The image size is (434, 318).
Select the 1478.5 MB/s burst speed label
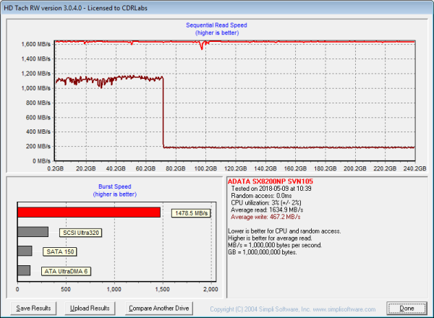click(192, 213)
